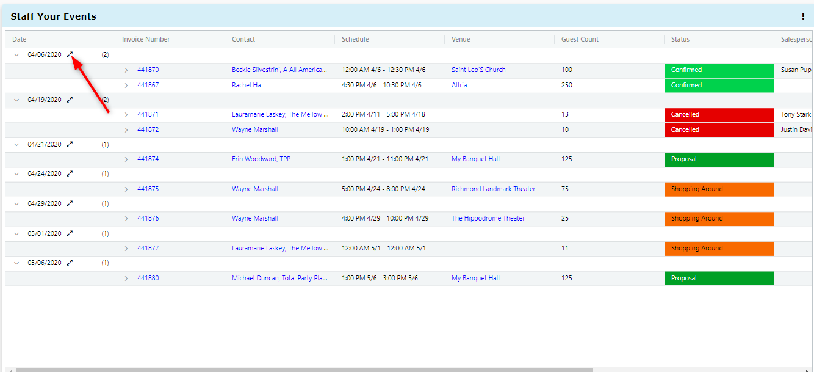Click the expand-arrows icon beside 04/06/2020
Screen dimensions: 814x372
[x=70, y=55]
